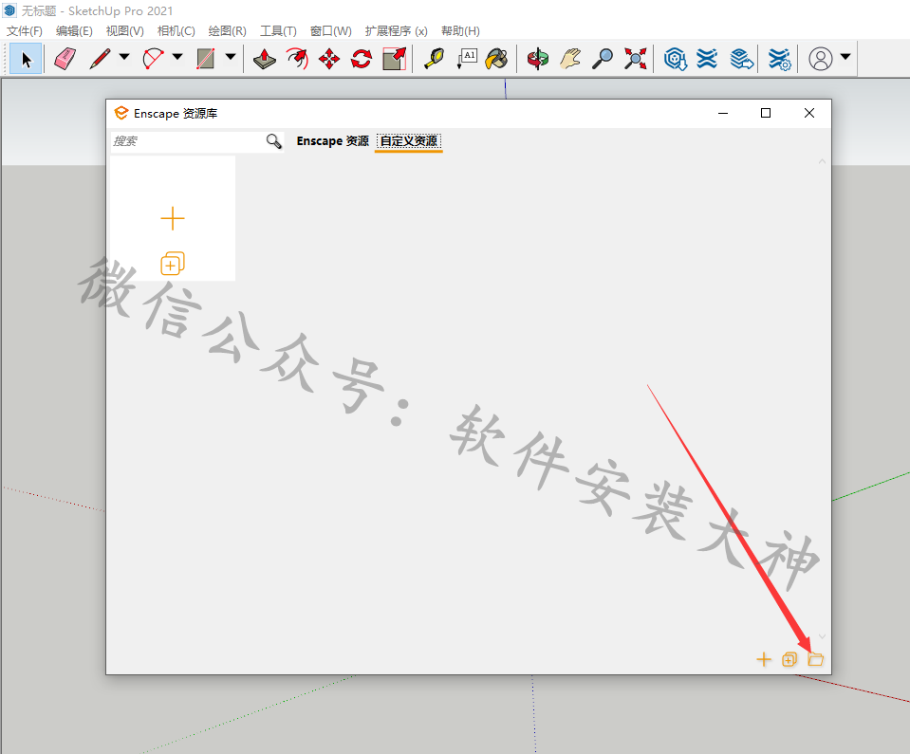Open the custom assets folder icon

coord(815,659)
